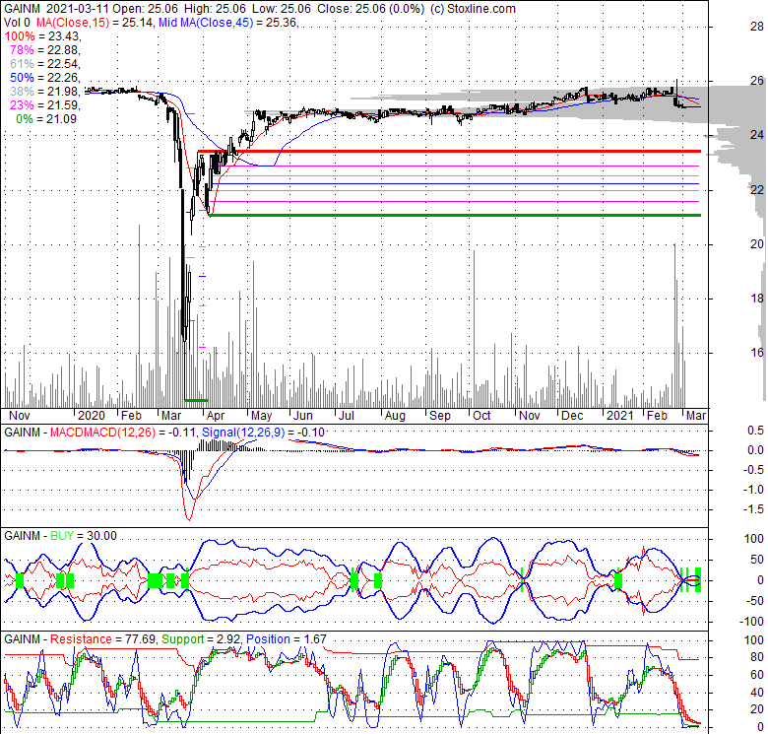Click the '78%' retracement label

[x=22, y=50]
